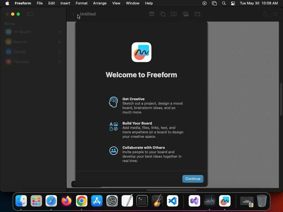Select Favorites in sidebar
The height and width of the screenshot is (212, 283).
[x=33, y=62]
